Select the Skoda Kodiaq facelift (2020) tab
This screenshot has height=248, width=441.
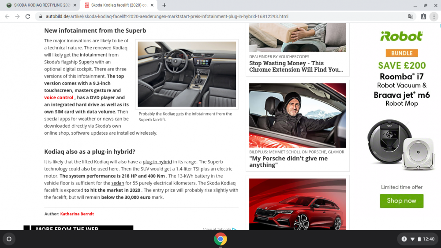(119, 5)
